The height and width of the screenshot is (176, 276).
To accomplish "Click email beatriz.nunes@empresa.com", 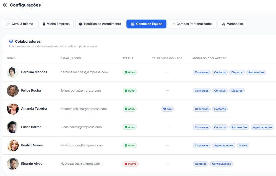I will coord(82,145).
